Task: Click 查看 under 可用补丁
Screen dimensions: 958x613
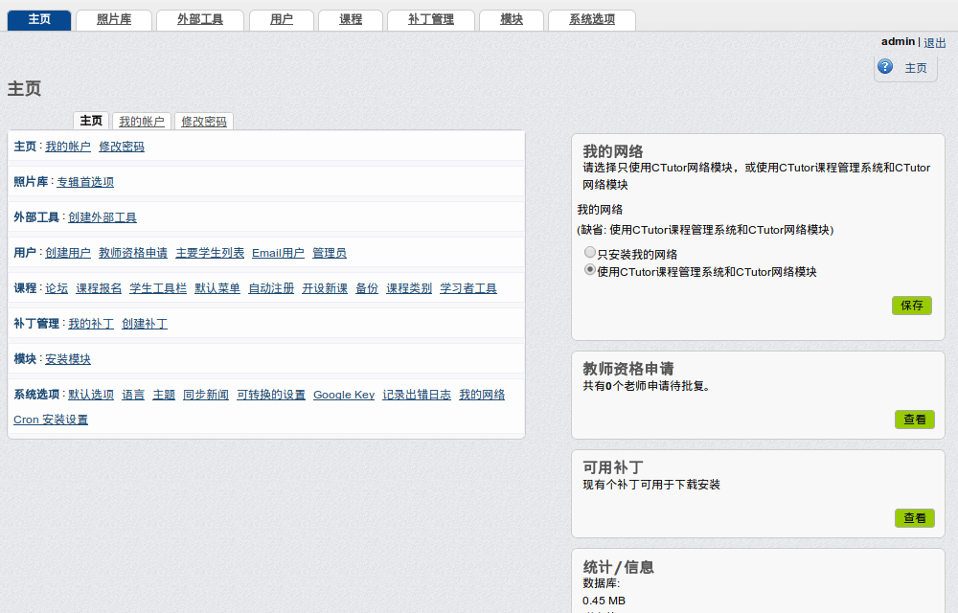Action: click(x=914, y=517)
